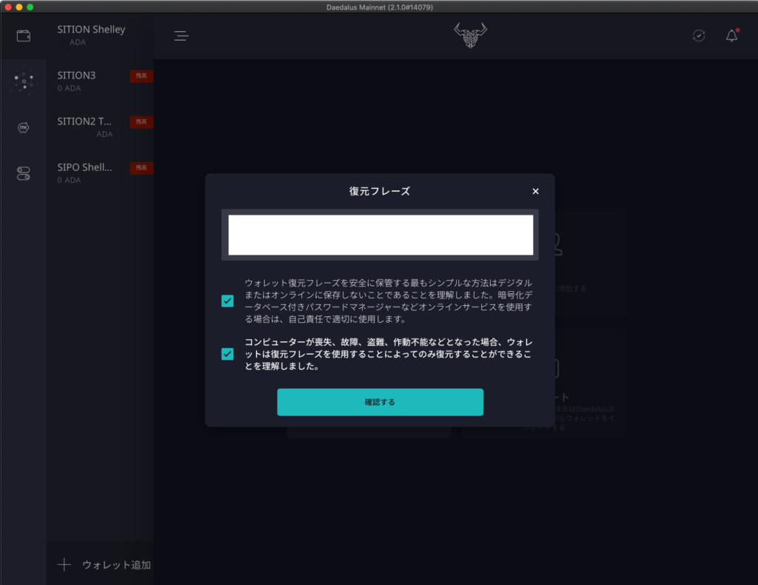
Task: Select the SITION Shelley wallet
Action: point(92,35)
